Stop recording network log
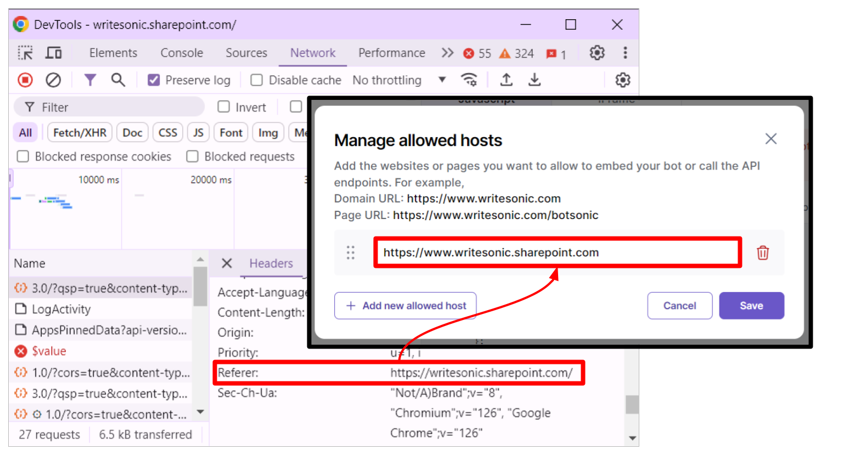Image resolution: width=861 pixels, height=455 pixels. [x=25, y=80]
